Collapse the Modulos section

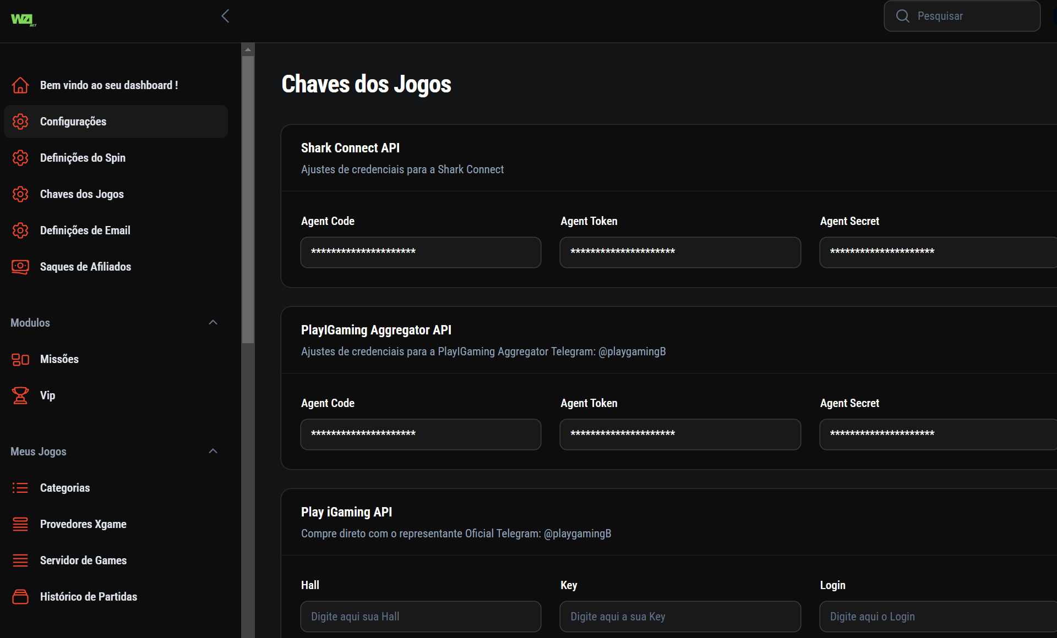point(213,322)
